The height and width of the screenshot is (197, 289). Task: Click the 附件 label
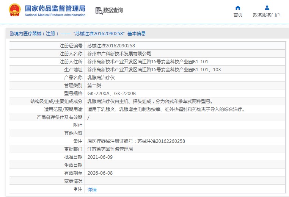(x=78, y=125)
